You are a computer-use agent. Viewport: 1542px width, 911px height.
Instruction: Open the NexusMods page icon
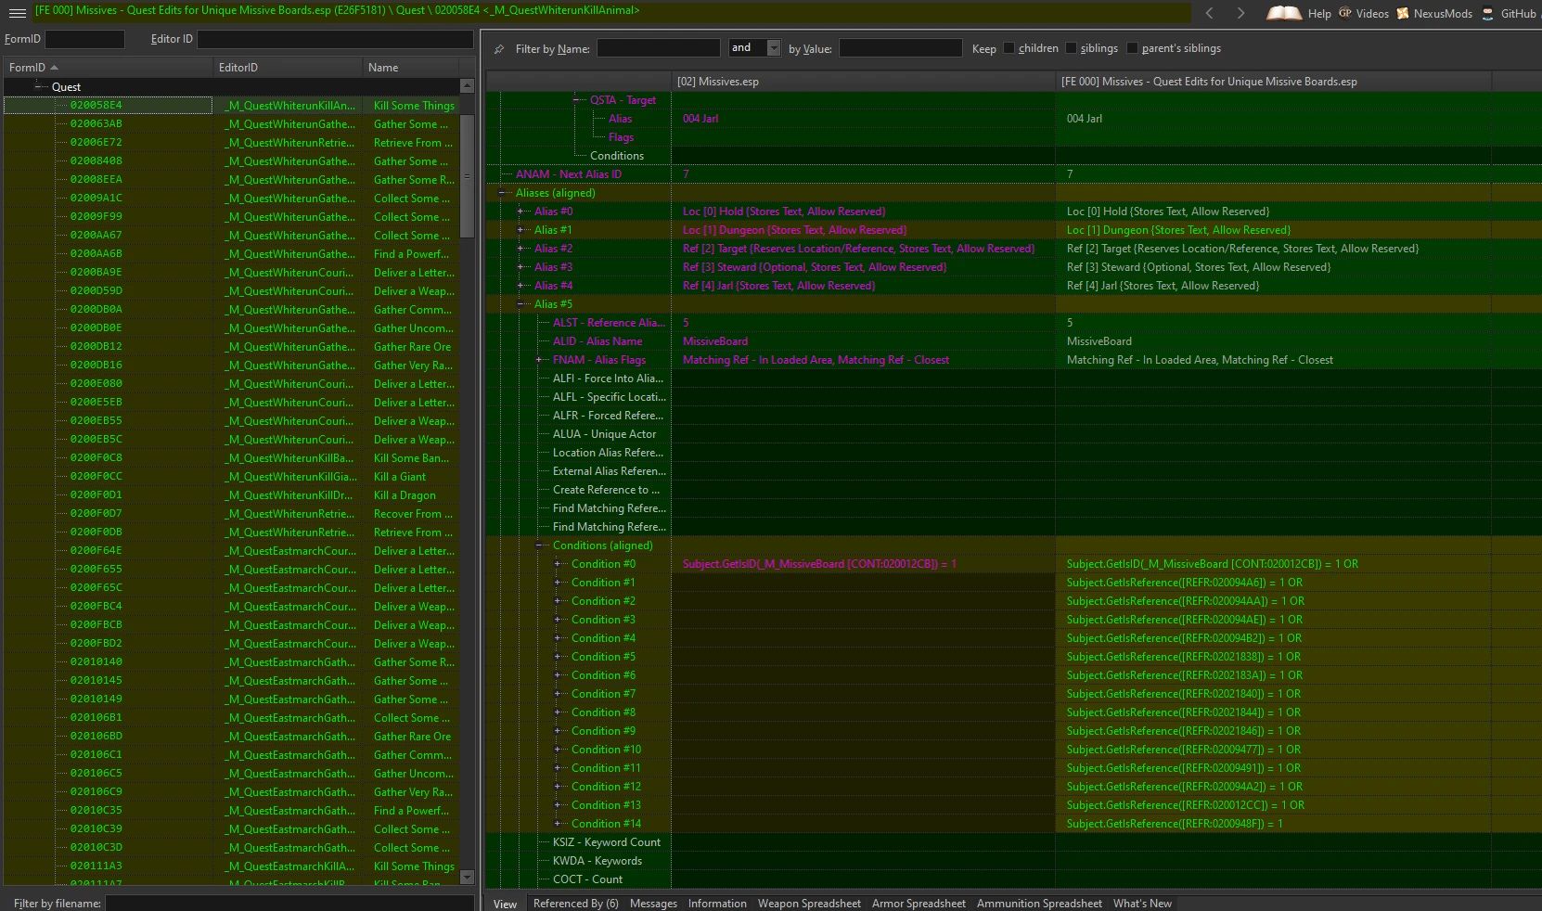1403,13
